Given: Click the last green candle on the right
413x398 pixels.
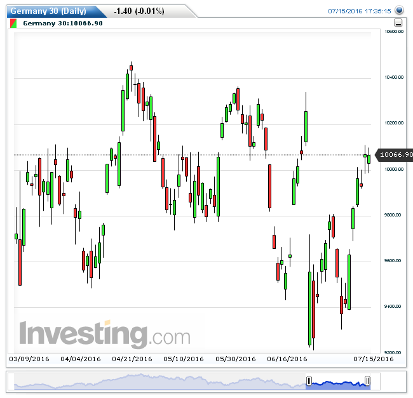Looking at the screenshot, I should [369, 159].
